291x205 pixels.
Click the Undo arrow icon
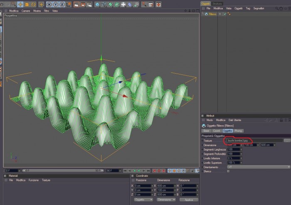[2, 5]
